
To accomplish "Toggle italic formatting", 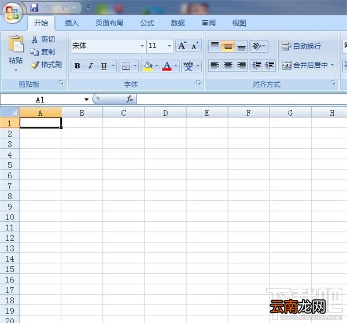I will (90, 66).
